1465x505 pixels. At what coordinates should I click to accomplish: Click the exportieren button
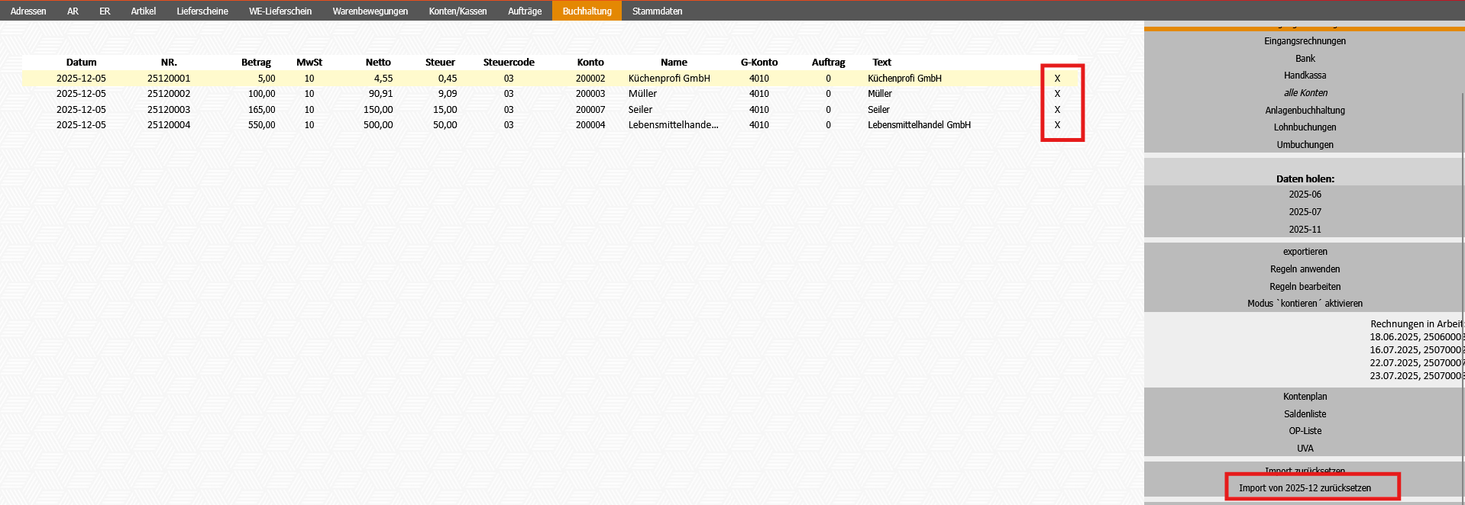coord(1305,252)
